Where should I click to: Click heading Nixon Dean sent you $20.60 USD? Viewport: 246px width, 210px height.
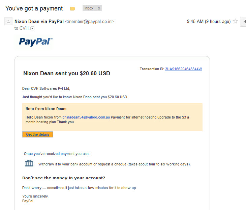(x=67, y=73)
